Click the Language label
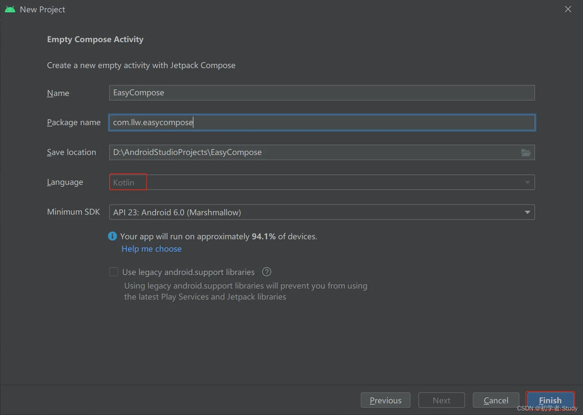This screenshot has height=415, width=583. pos(65,182)
